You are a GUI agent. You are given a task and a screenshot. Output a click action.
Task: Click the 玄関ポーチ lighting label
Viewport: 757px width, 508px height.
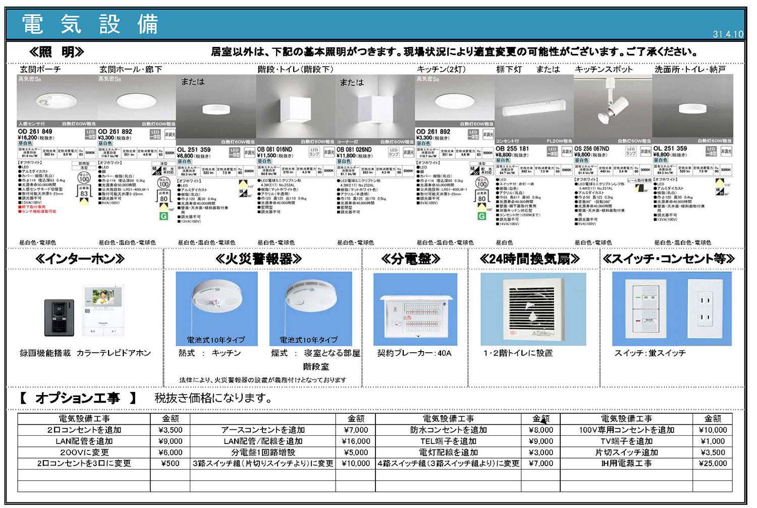pos(40,69)
